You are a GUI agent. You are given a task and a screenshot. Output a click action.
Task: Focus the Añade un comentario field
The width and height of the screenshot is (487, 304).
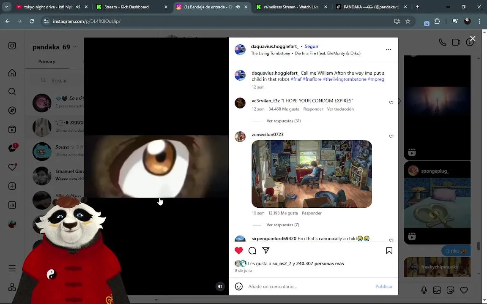[309, 286]
